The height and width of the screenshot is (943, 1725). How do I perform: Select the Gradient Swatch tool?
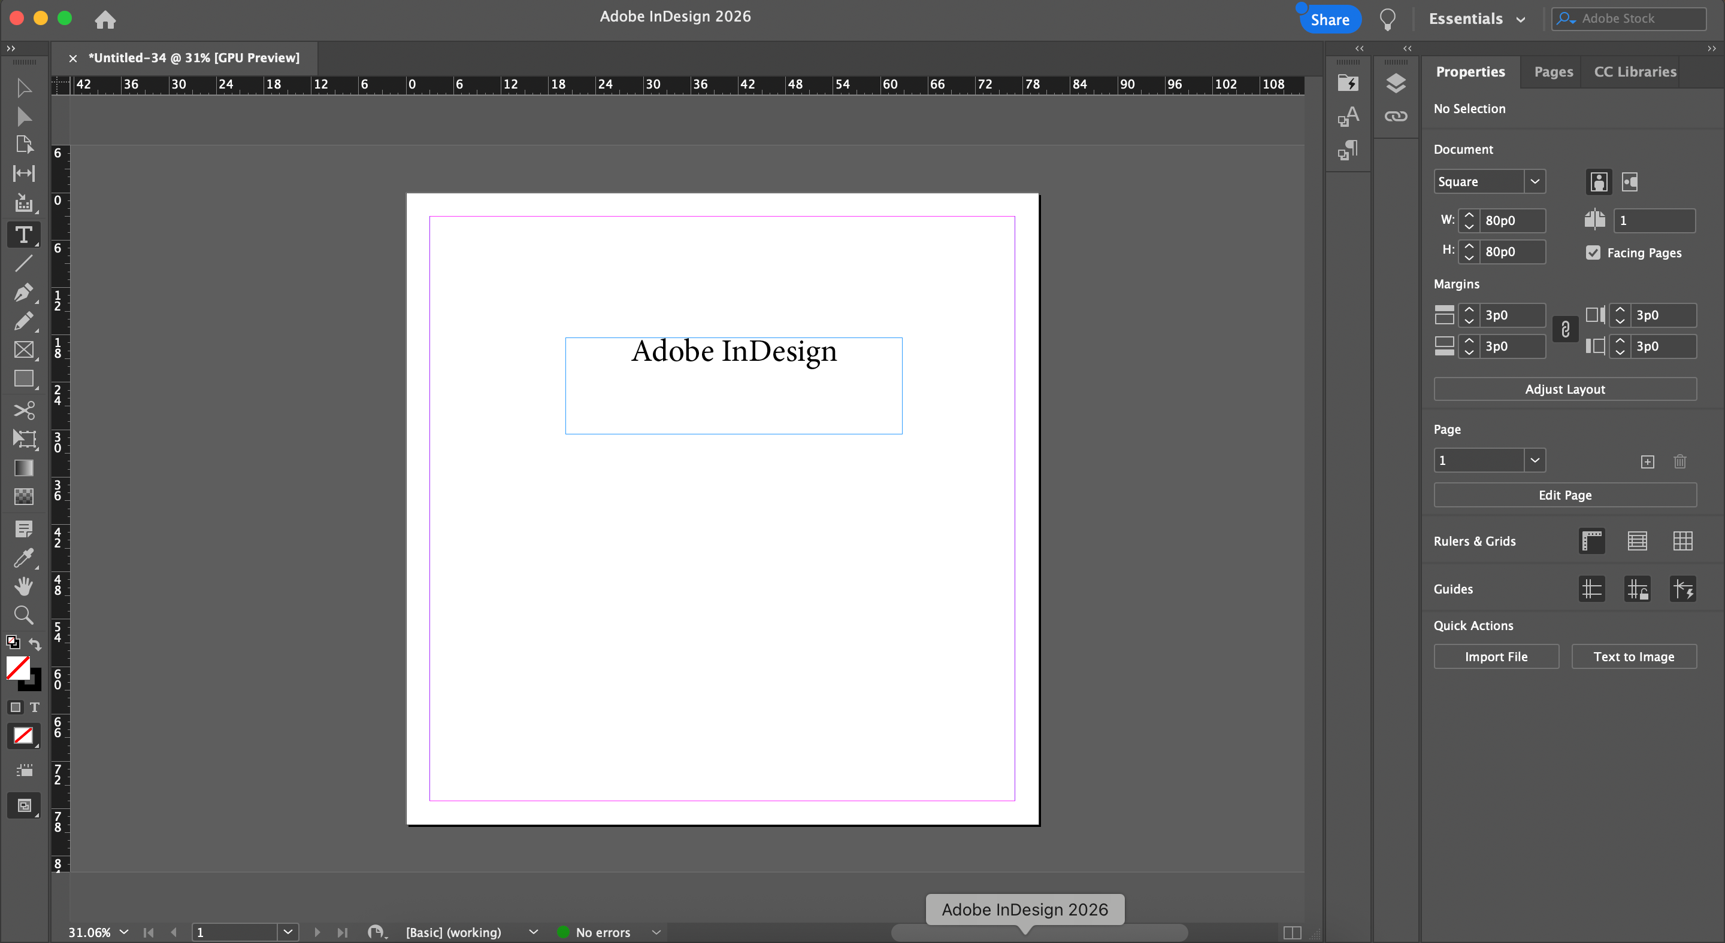click(23, 467)
